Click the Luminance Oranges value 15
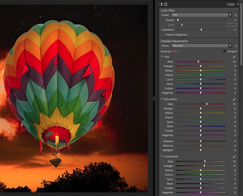Viewport: 243px width, 196px height. point(234,166)
